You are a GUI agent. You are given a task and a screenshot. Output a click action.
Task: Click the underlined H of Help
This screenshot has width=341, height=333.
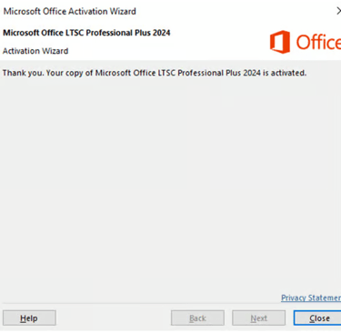point(23,318)
